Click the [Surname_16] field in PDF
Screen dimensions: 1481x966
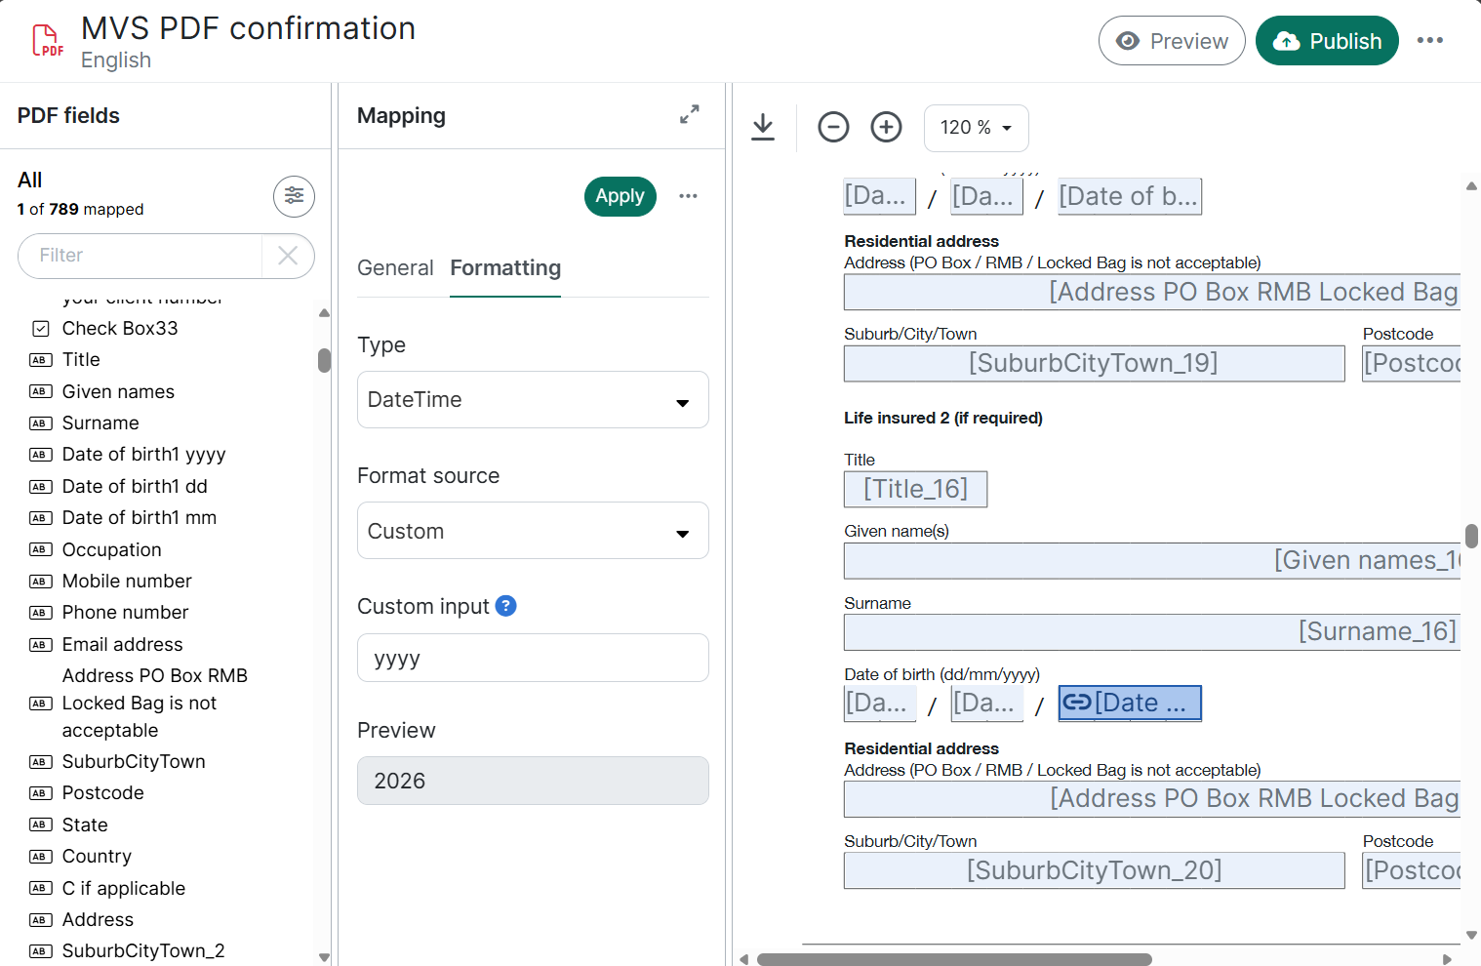click(1152, 631)
